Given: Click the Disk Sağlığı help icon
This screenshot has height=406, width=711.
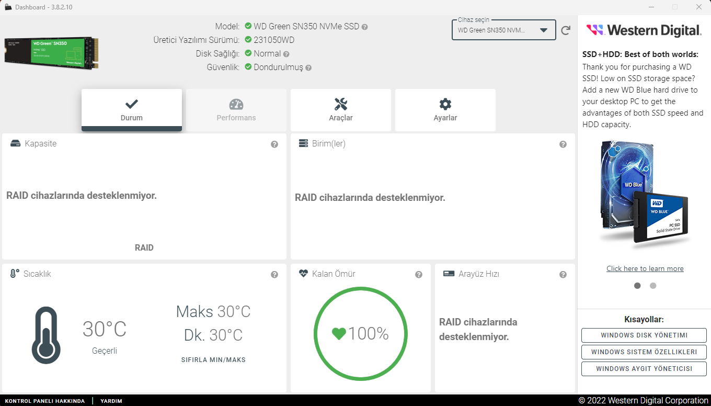Looking at the screenshot, I should [286, 54].
